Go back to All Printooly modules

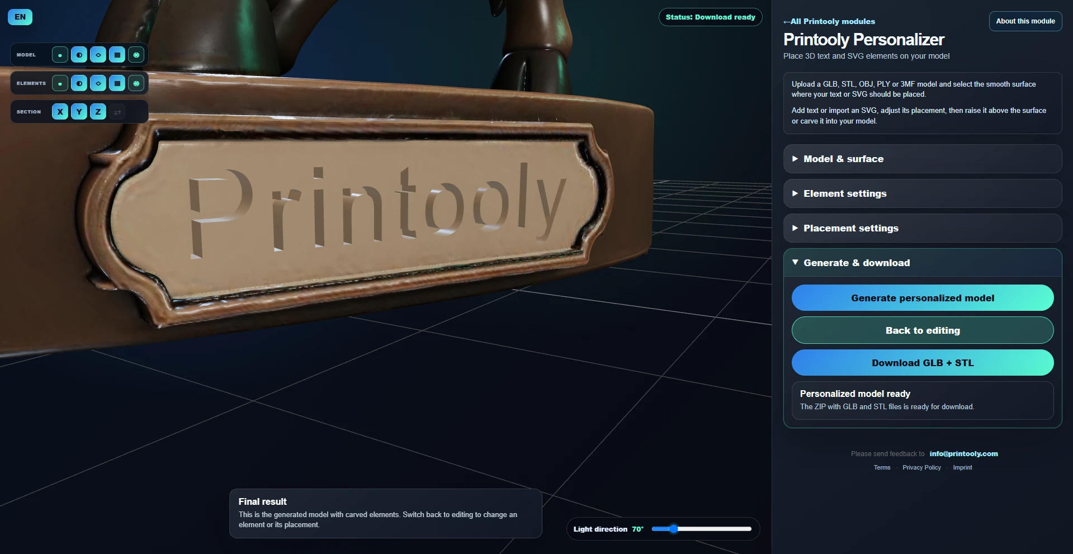829,21
